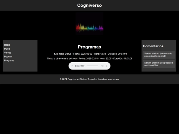The image size is (179, 134).
Task: Click the comment '¡Me encanta esta estación de rock!'
Action: (x=159, y=55)
